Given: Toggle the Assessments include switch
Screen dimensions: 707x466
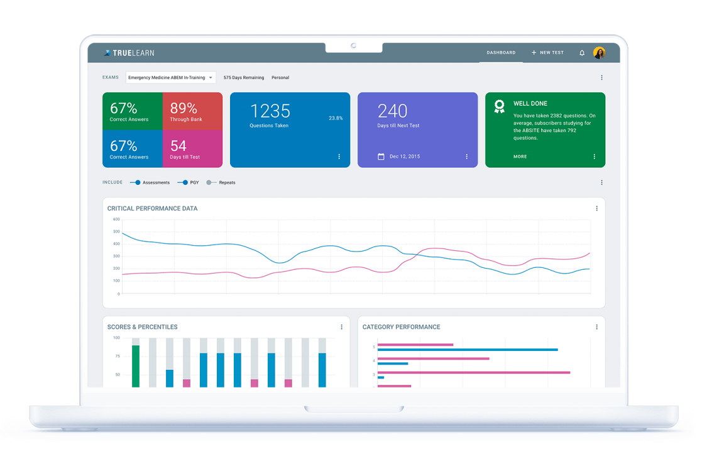Looking at the screenshot, I should pos(135,183).
